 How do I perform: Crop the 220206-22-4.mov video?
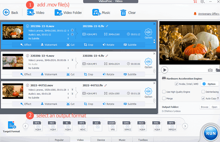89,75
